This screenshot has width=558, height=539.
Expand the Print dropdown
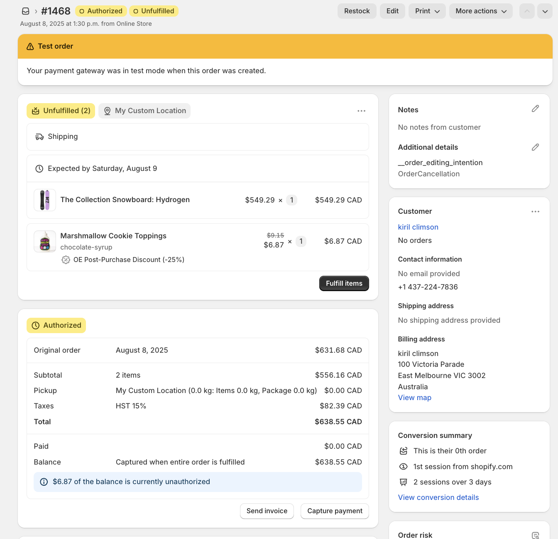click(x=427, y=11)
